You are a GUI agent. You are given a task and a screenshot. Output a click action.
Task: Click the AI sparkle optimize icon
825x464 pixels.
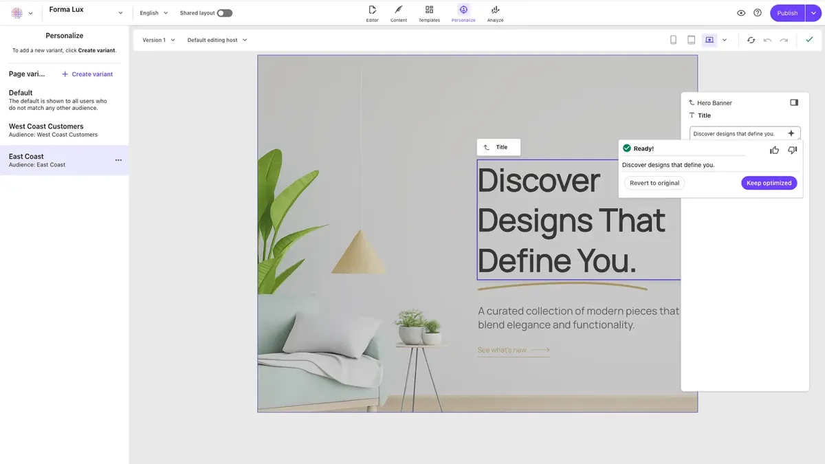(x=791, y=133)
